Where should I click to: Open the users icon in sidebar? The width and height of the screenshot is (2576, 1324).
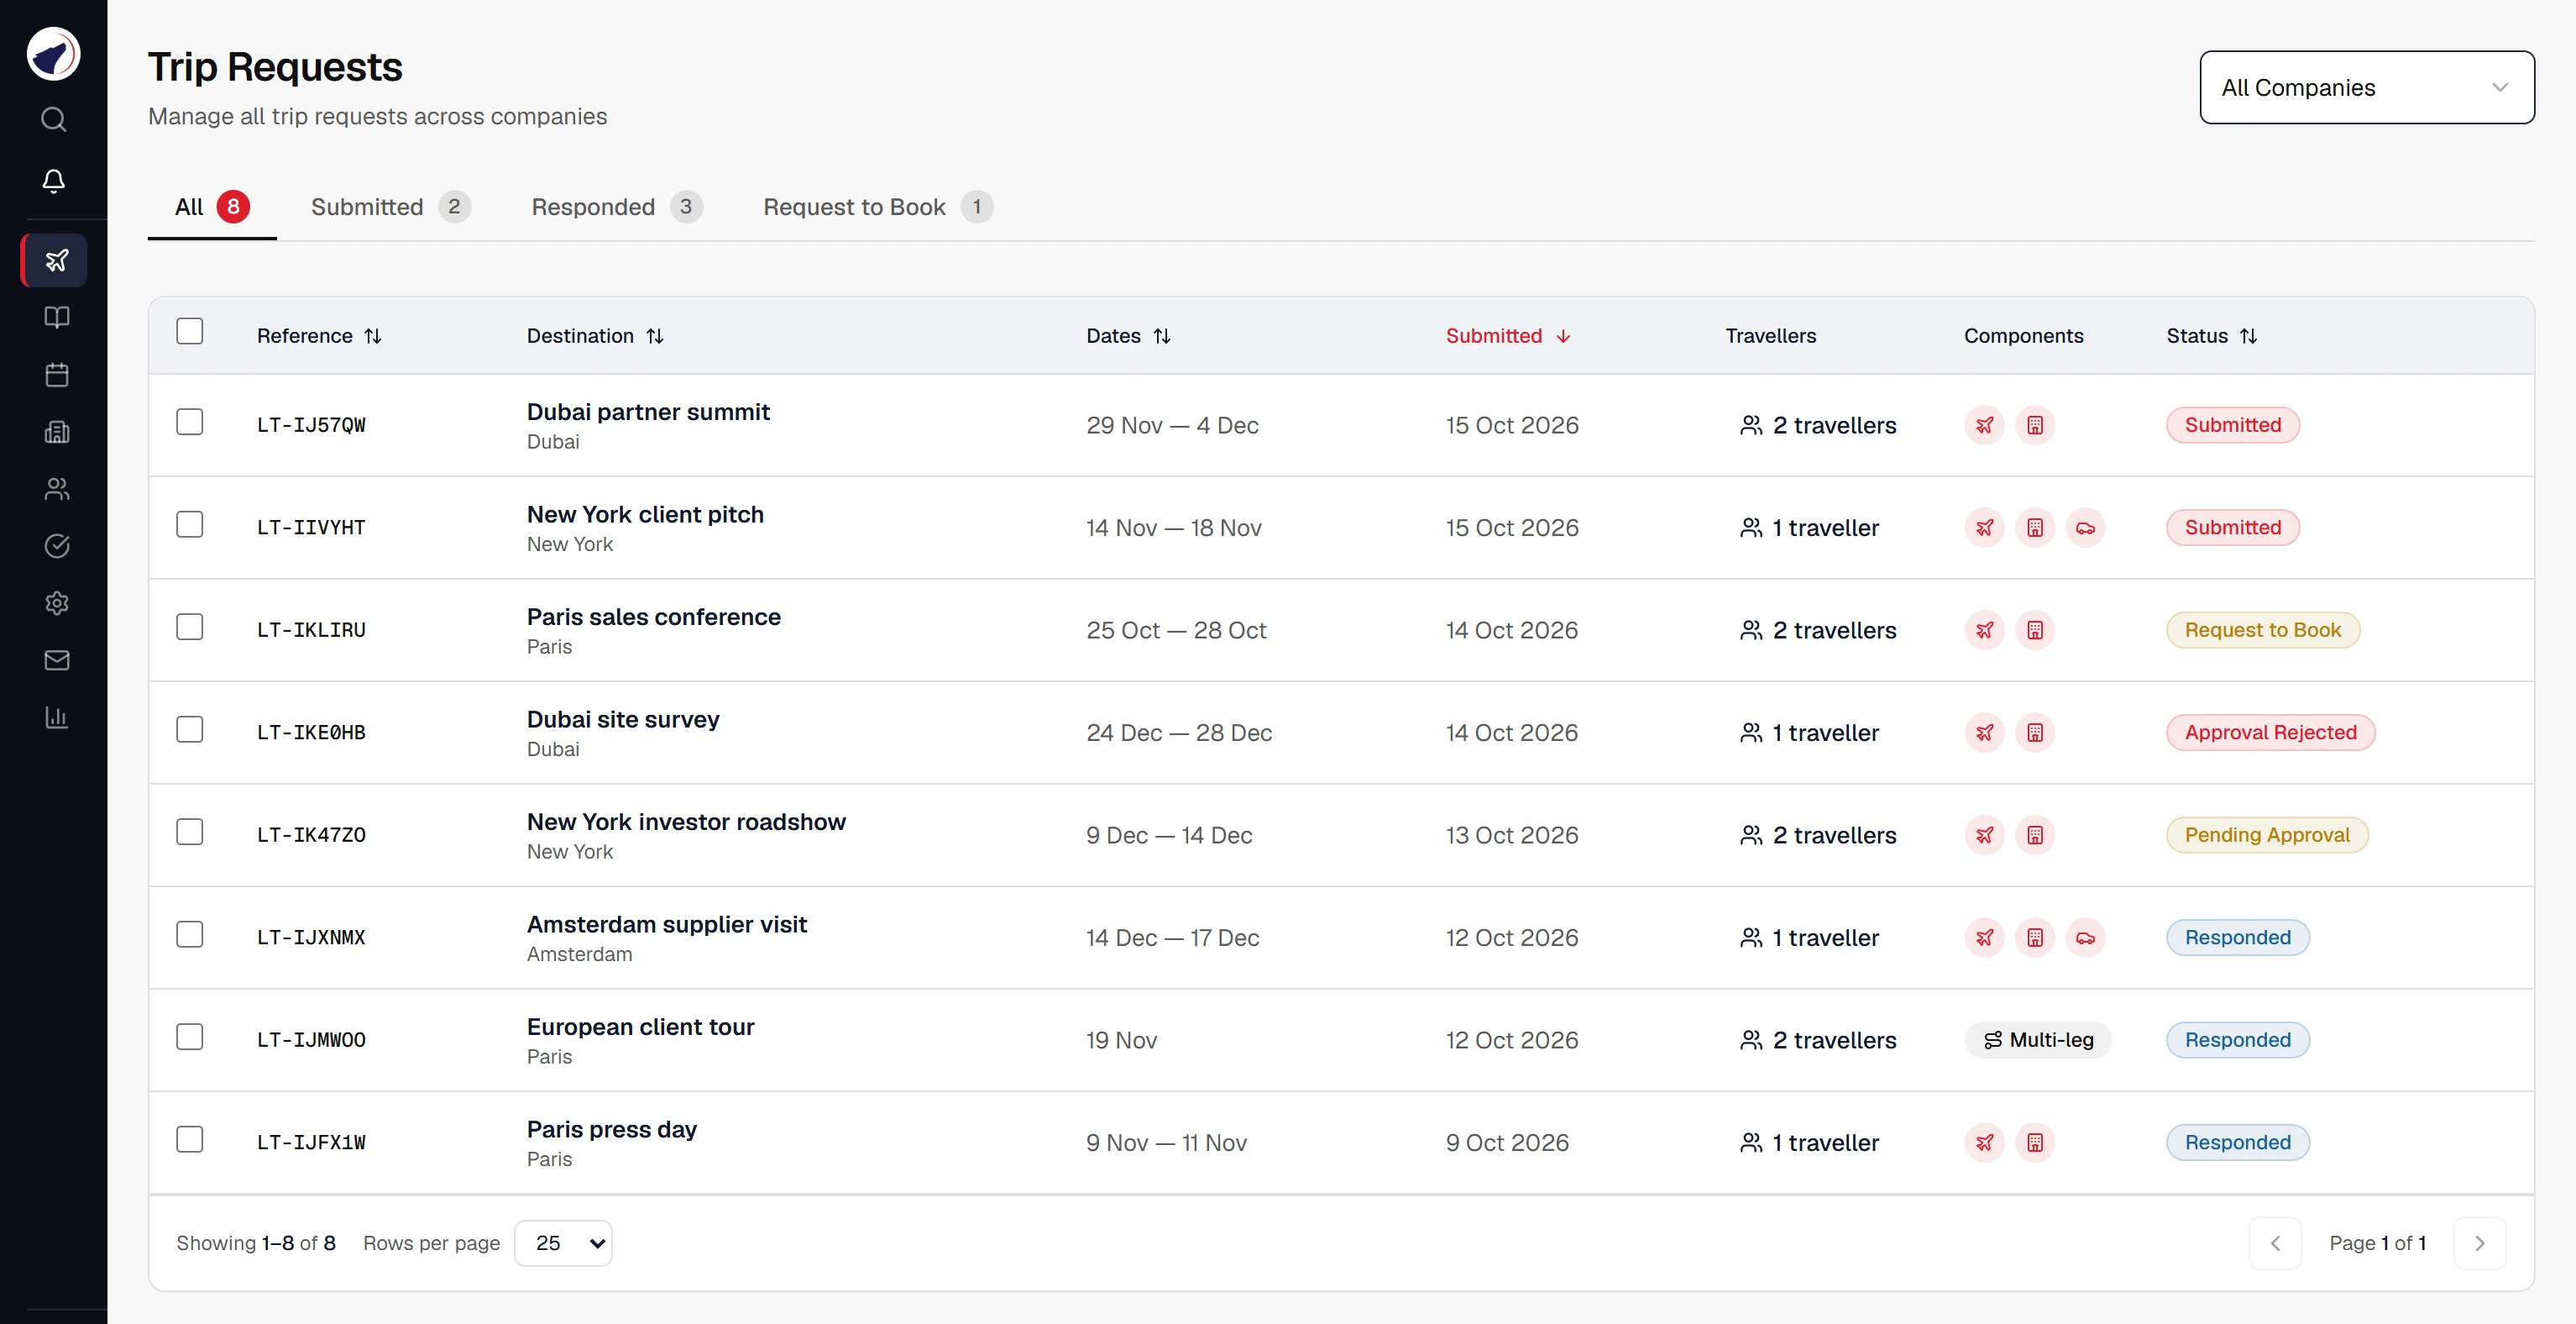pyautogui.click(x=56, y=488)
